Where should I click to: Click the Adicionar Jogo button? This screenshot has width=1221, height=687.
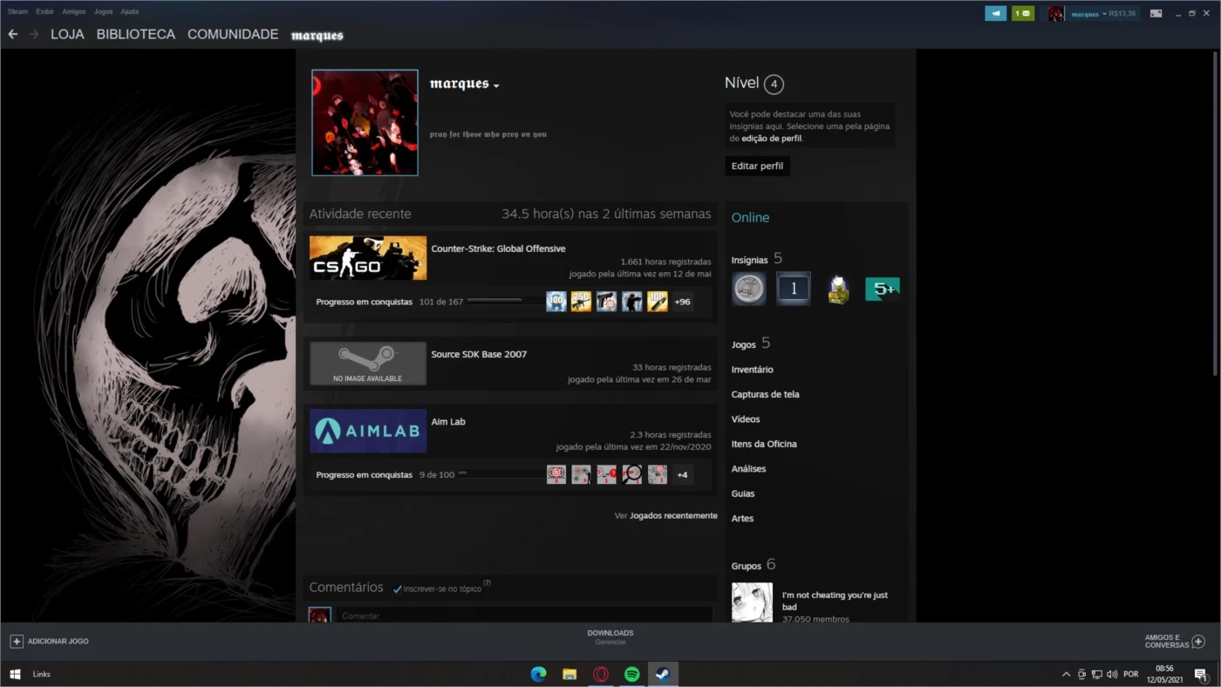click(50, 641)
